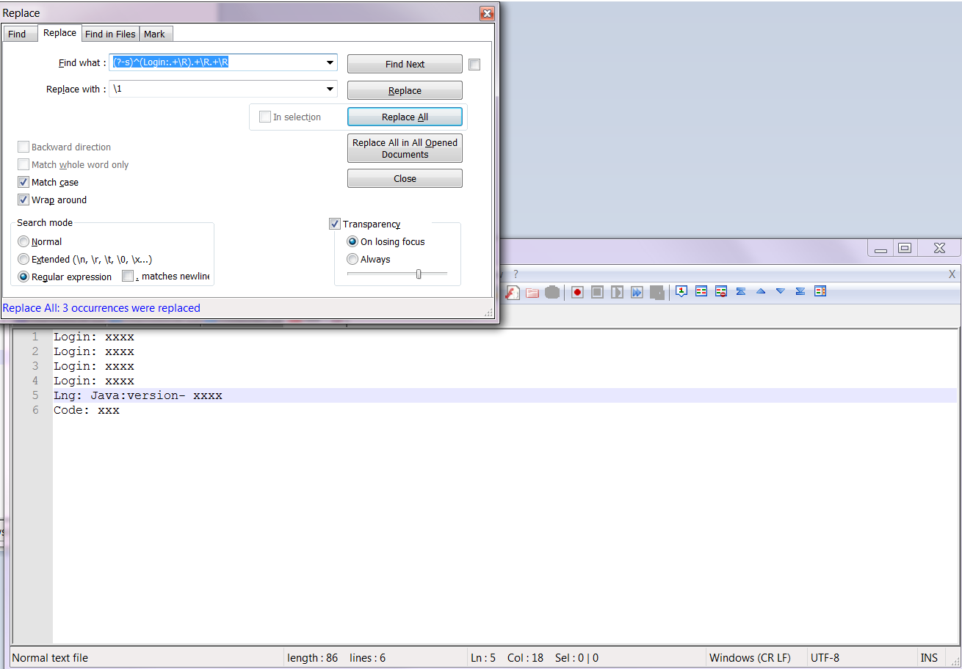Image resolution: width=962 pixels, height=669 pixels.
Task: Toggle the Transparency checkbox
Action: pos(335,224)
